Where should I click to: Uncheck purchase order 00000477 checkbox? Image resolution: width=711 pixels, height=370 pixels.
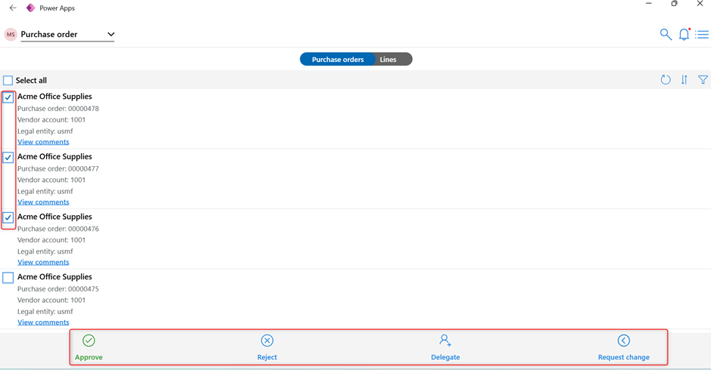point(8,158)
